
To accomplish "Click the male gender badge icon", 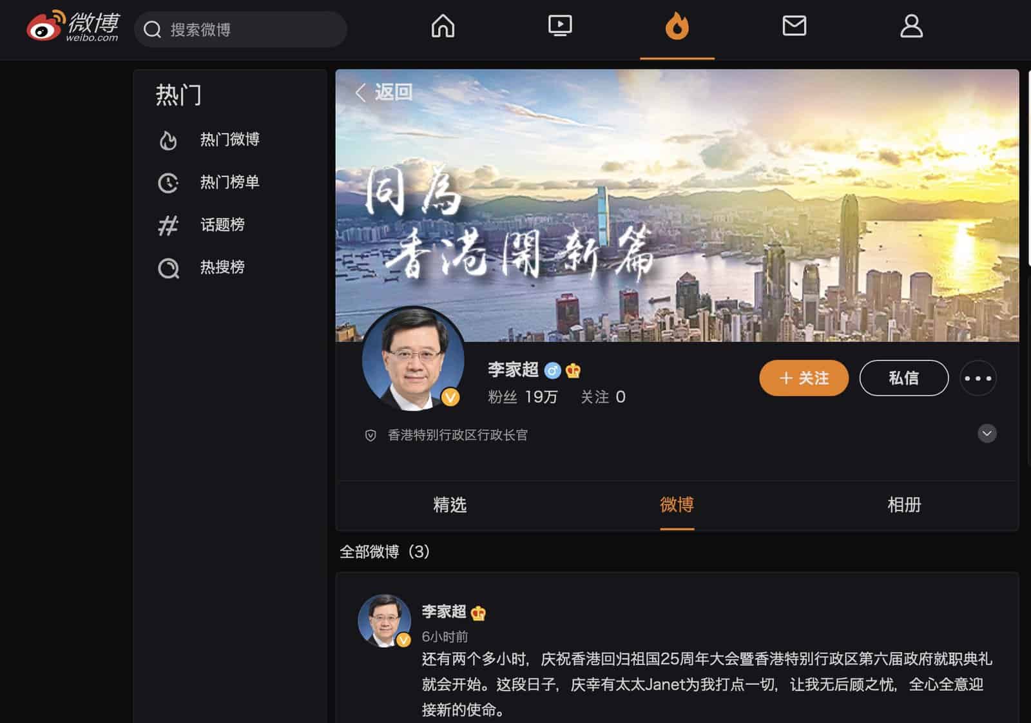I will click(x=552, y=371).
